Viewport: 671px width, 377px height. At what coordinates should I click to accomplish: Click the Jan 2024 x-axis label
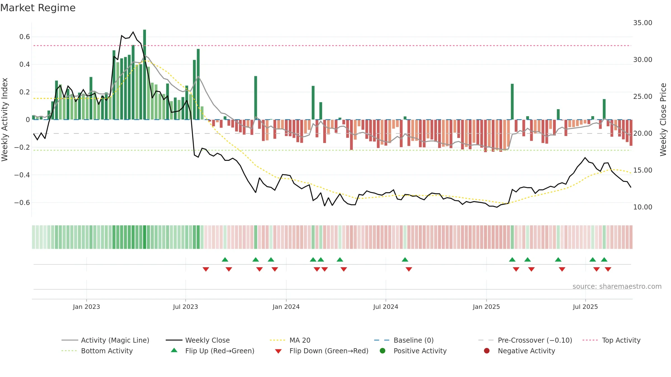point(286,307)
